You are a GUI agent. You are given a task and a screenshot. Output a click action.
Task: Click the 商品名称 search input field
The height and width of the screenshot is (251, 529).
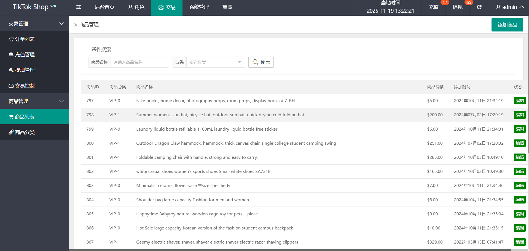pyautogui.click(x=139, y=62)
